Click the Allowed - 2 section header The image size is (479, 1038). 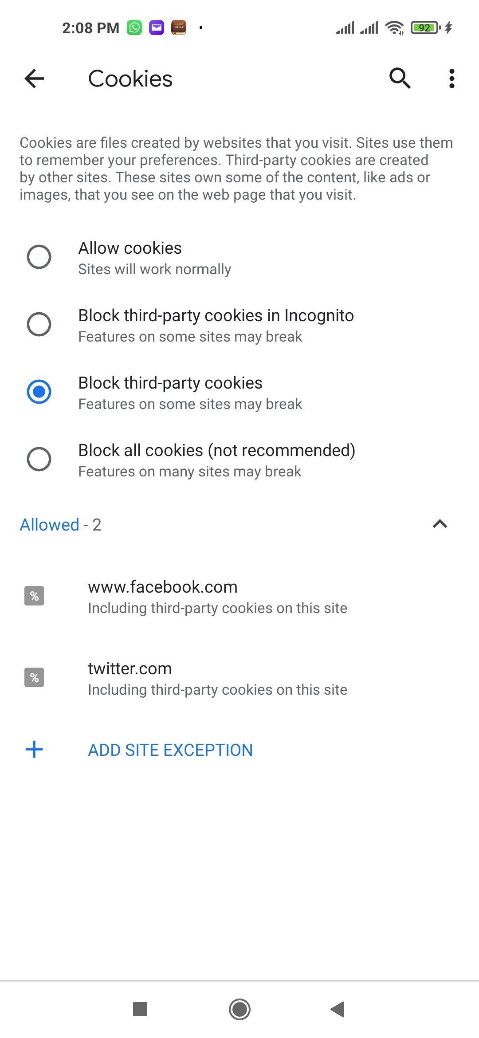[60, 524]
